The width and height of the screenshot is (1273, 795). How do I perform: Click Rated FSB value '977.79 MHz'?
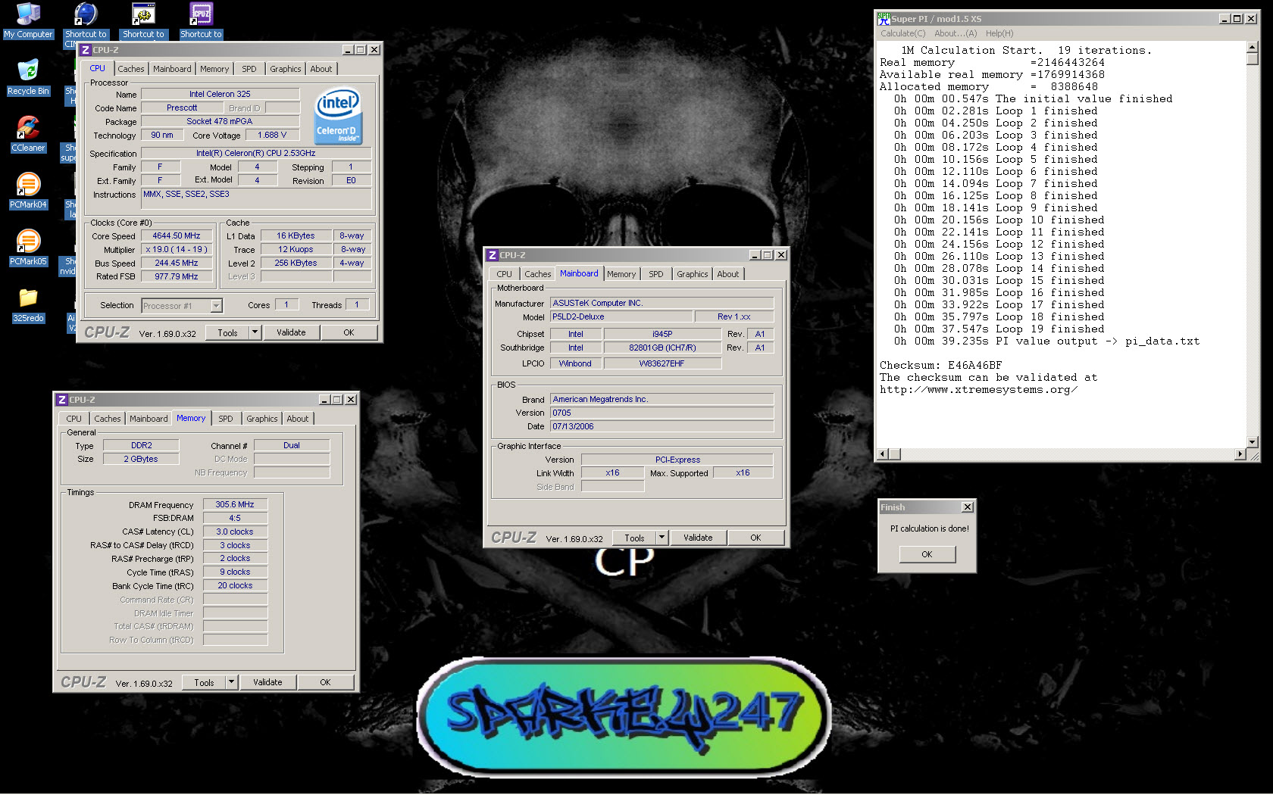177,276
